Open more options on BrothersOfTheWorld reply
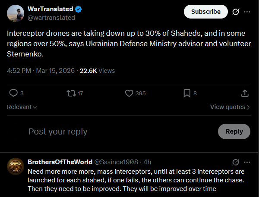 click(247, 162)
